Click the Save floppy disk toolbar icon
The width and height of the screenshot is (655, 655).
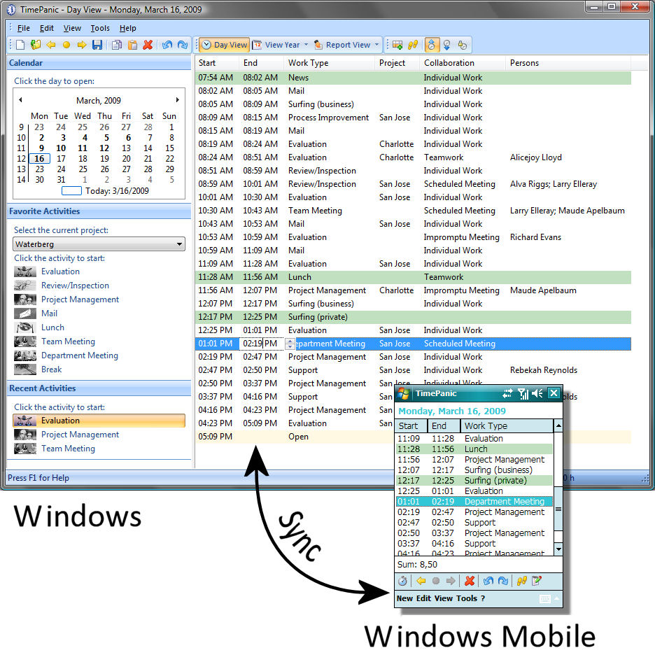(x=97, y=45)
